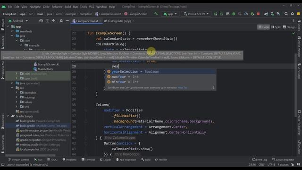302x170 pixels.
Task: Toggle the Project tool window stripe button
Action: 3,25
